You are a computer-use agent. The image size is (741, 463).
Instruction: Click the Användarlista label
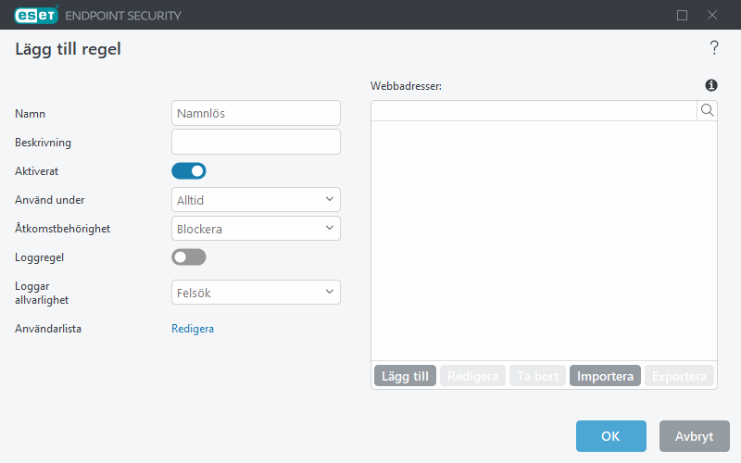click(48, 329)
